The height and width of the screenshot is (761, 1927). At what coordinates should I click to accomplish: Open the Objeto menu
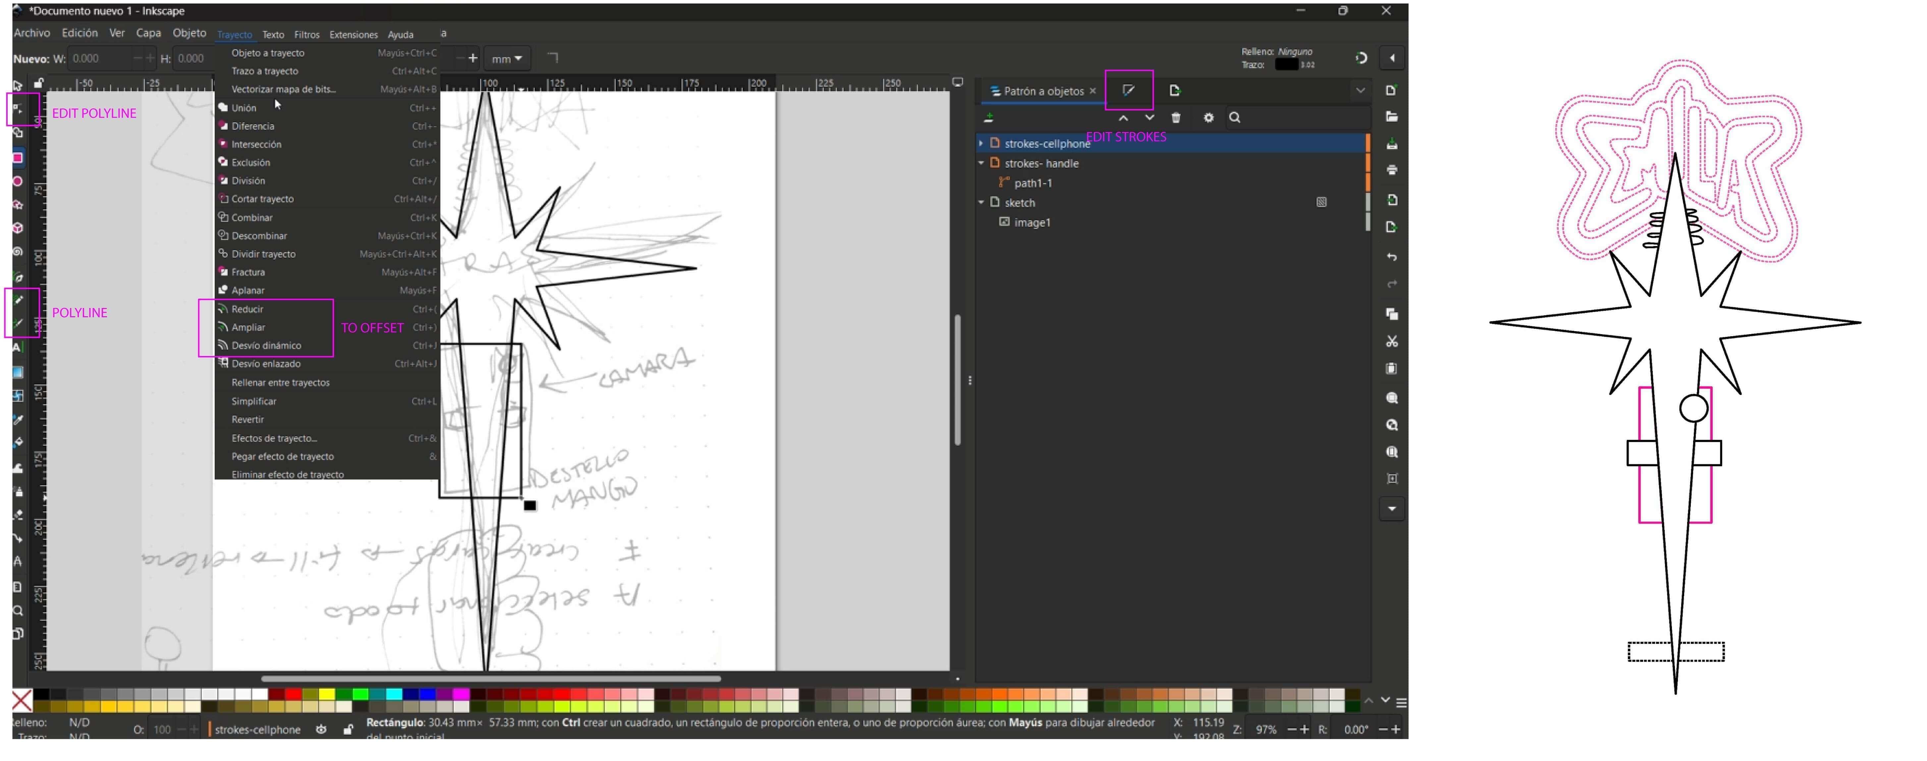tap(189, 33)
